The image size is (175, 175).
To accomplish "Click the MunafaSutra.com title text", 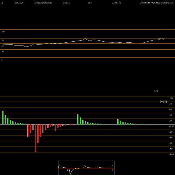I will coord(164,3).
